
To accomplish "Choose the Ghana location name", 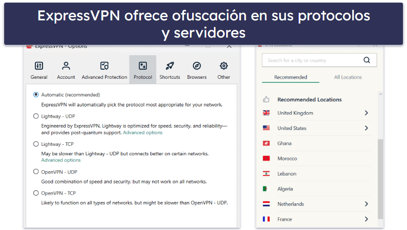I will pyautogui.click(x=284, y=143).
